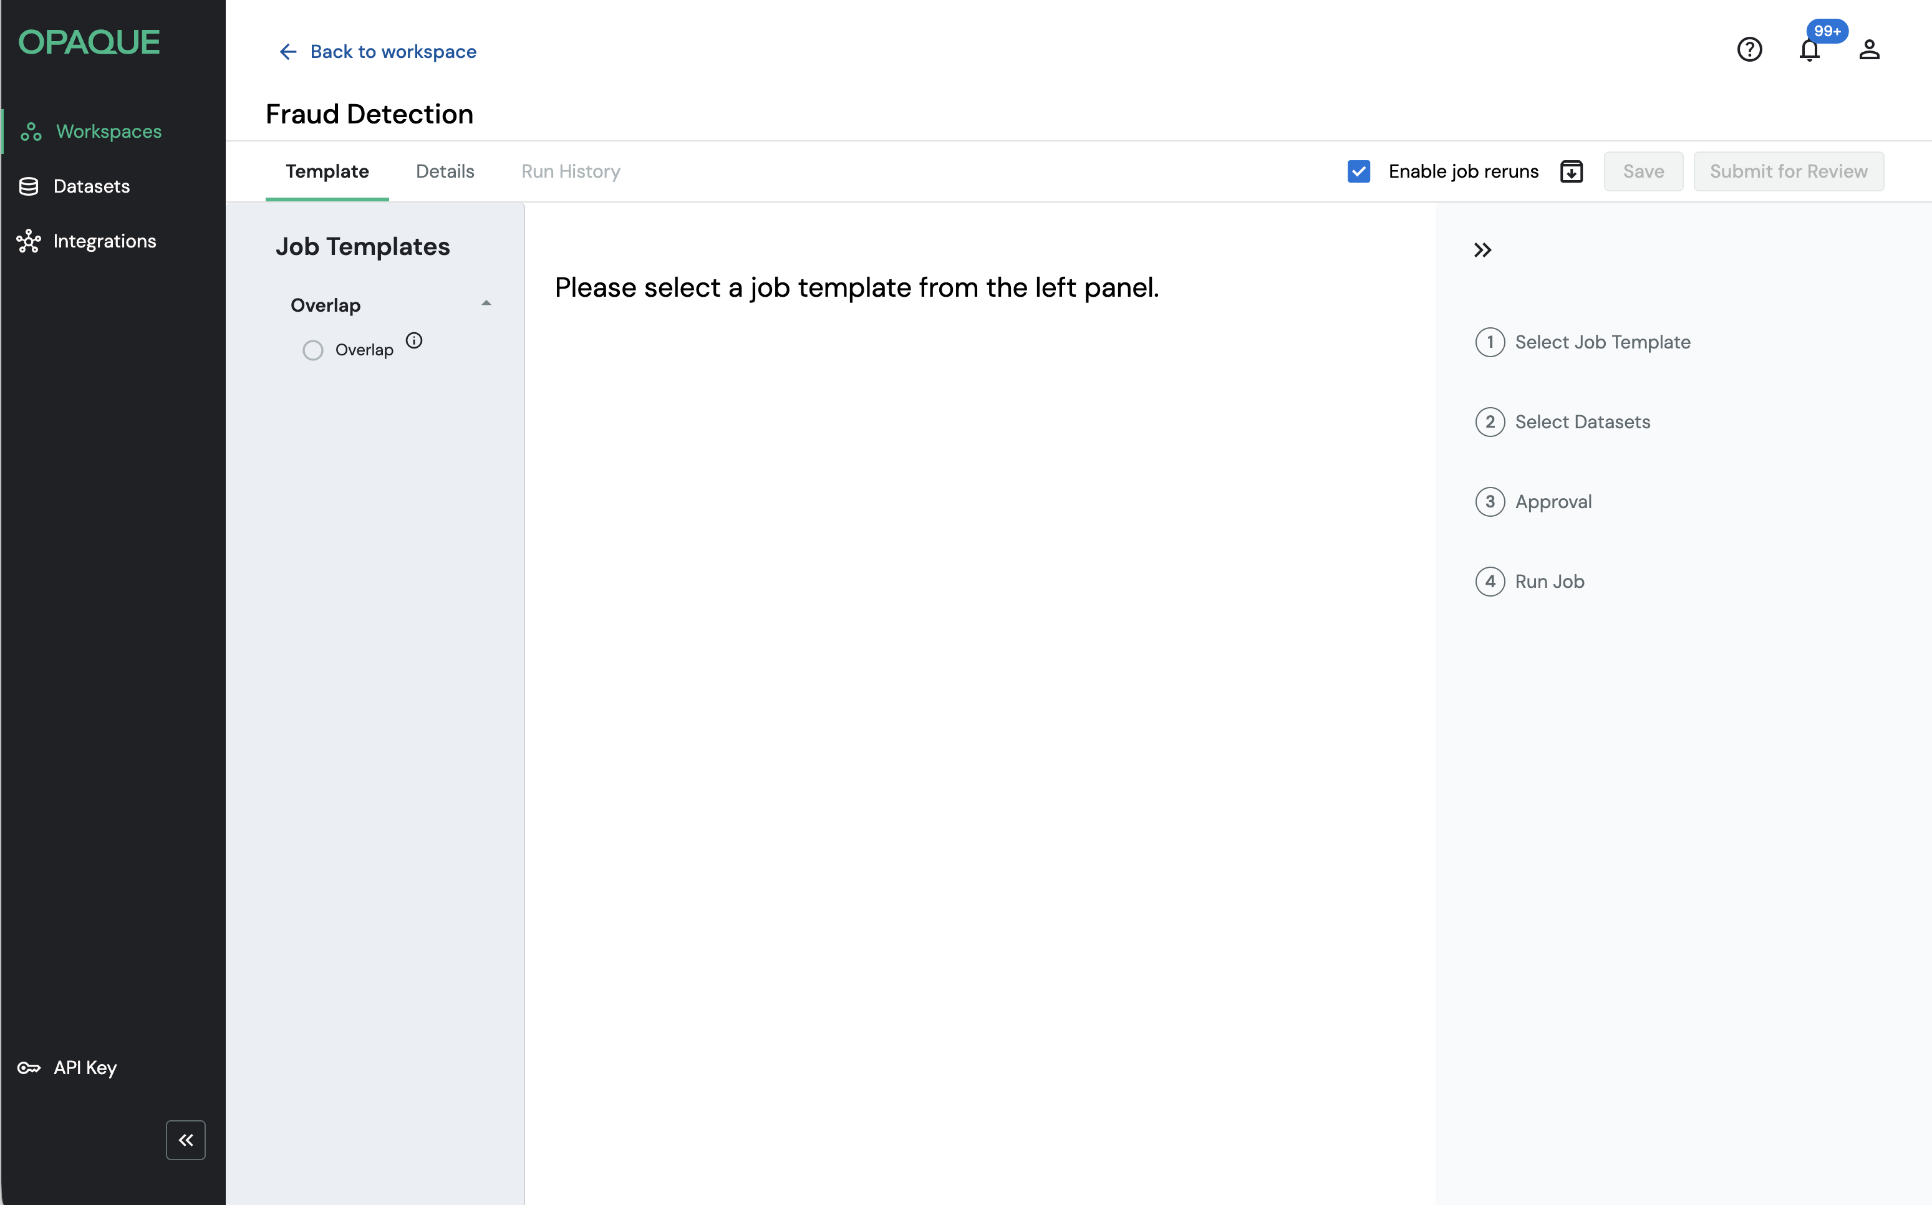The width and height of the screenshot is (1932, 1205).
Task: Click the Select Datasets step
Action: 1582,421
